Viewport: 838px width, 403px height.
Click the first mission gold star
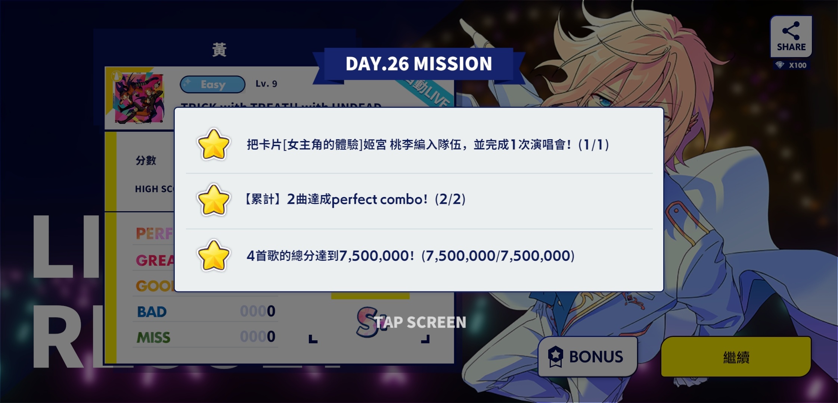[213, 144]
